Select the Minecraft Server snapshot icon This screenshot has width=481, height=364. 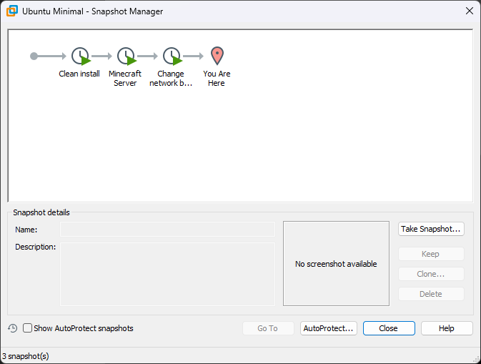tap(126, 56)
